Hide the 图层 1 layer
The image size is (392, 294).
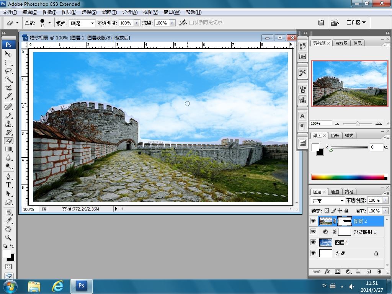[313, 242]
